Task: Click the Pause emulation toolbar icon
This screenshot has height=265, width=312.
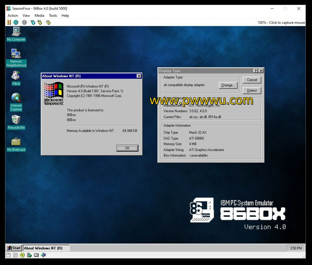Action: click(9, 22)
